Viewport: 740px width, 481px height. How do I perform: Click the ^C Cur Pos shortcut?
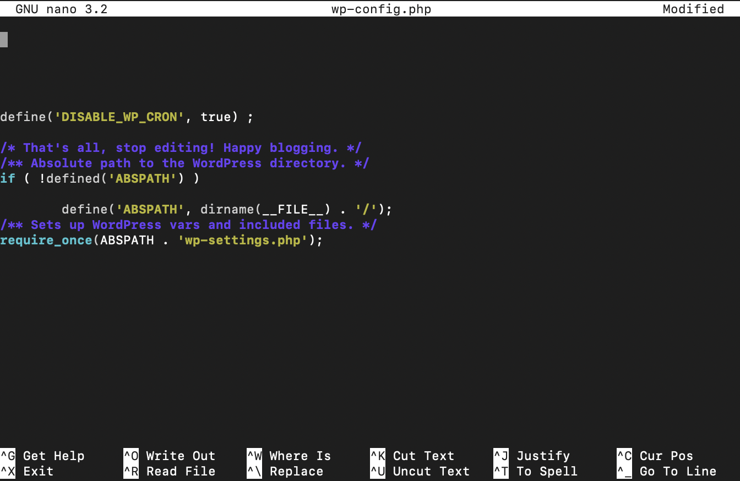(x=655, y=456)
